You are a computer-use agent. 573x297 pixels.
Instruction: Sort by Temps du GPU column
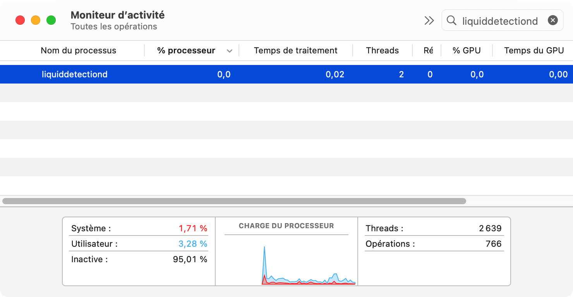click(x=534, y=51)
